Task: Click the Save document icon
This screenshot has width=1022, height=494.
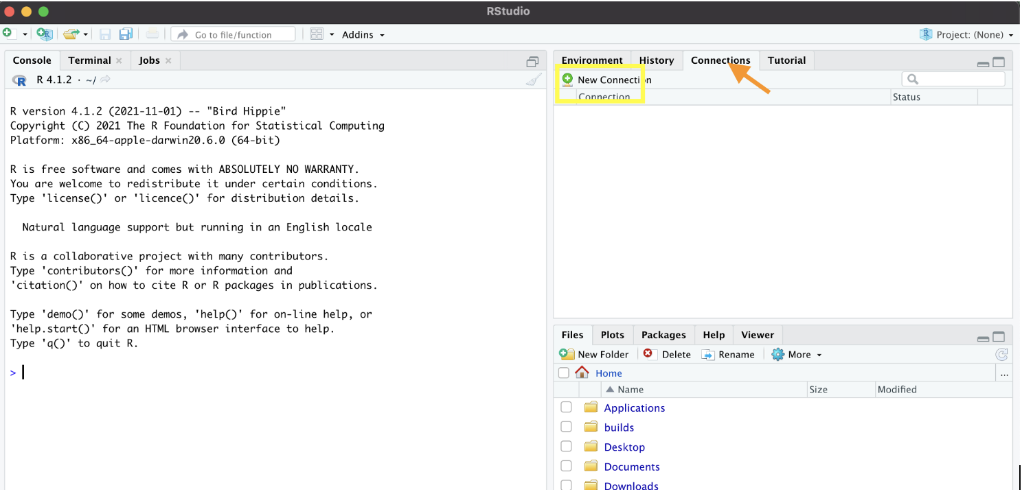Action: 105,34
